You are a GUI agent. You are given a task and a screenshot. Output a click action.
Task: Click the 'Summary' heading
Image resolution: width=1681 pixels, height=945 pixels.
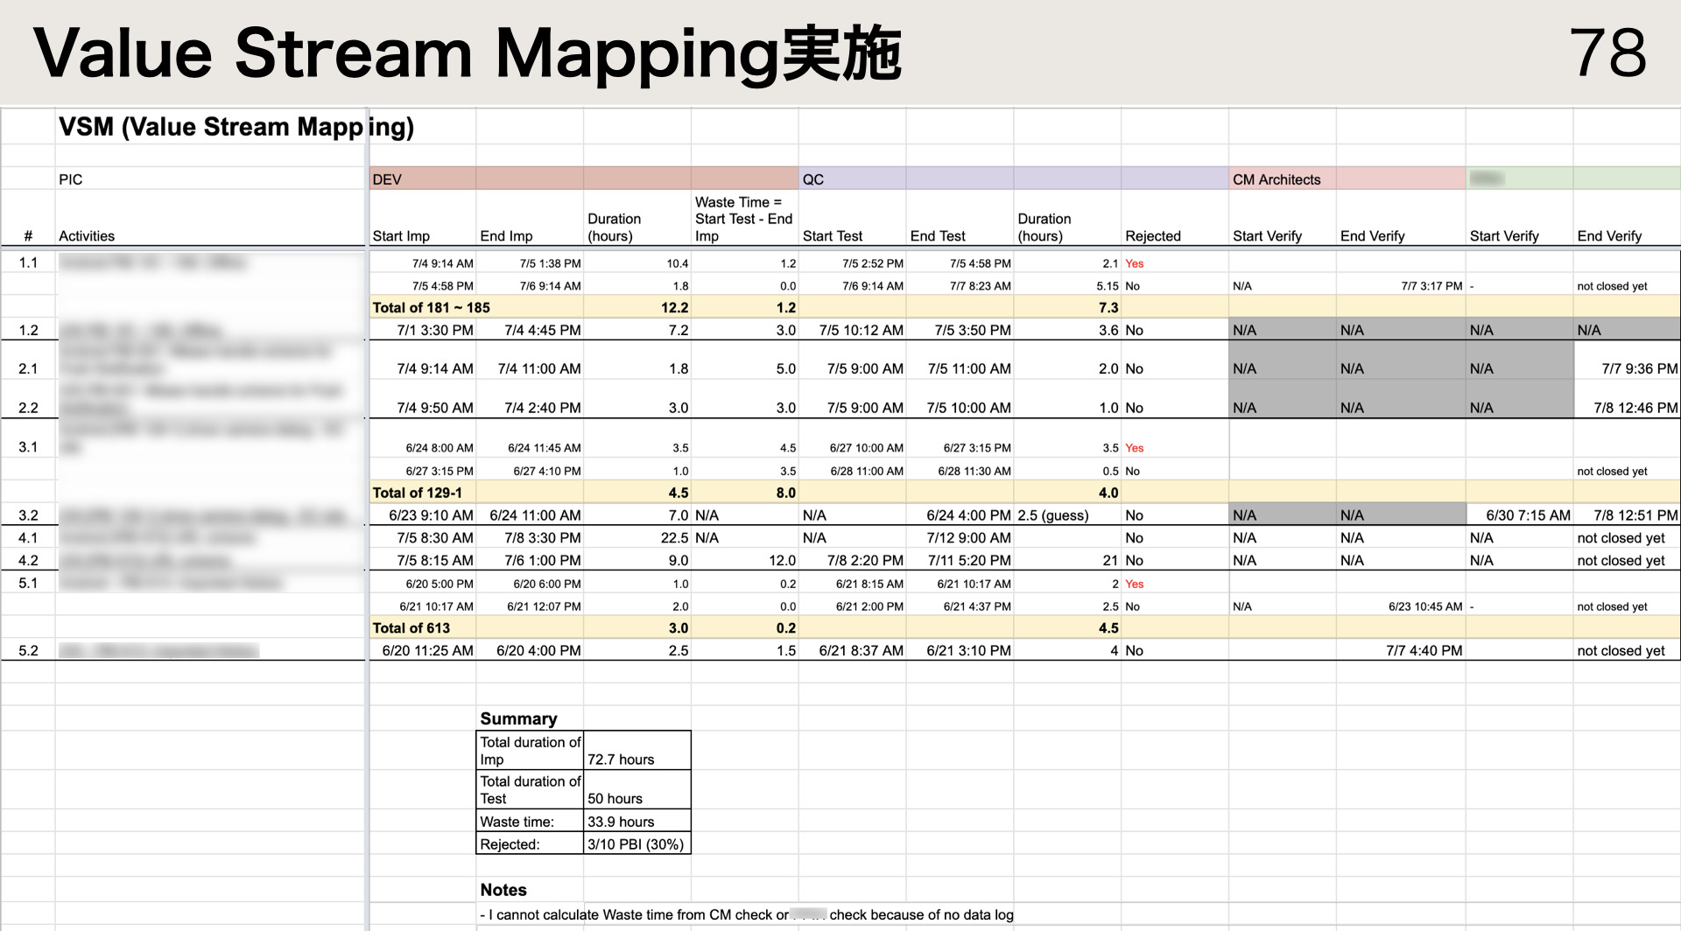tap(518, 719)
